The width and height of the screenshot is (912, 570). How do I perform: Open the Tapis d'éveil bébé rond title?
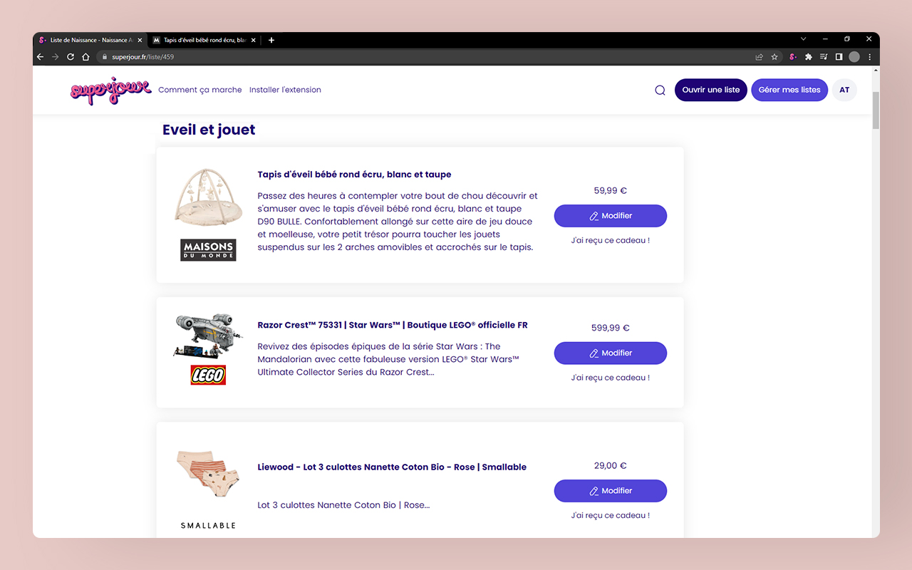click(354, 175)
